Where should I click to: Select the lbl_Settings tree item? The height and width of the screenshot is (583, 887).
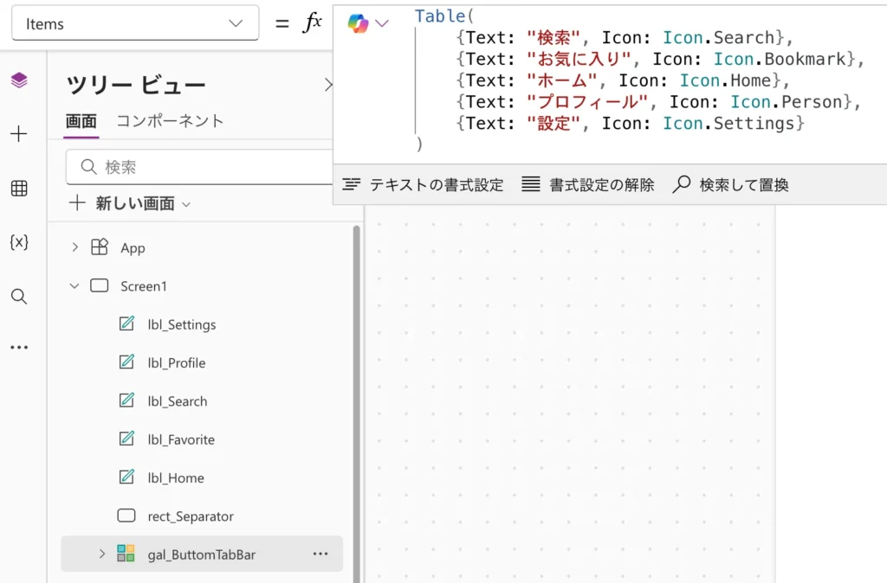(x=202, y=324)
